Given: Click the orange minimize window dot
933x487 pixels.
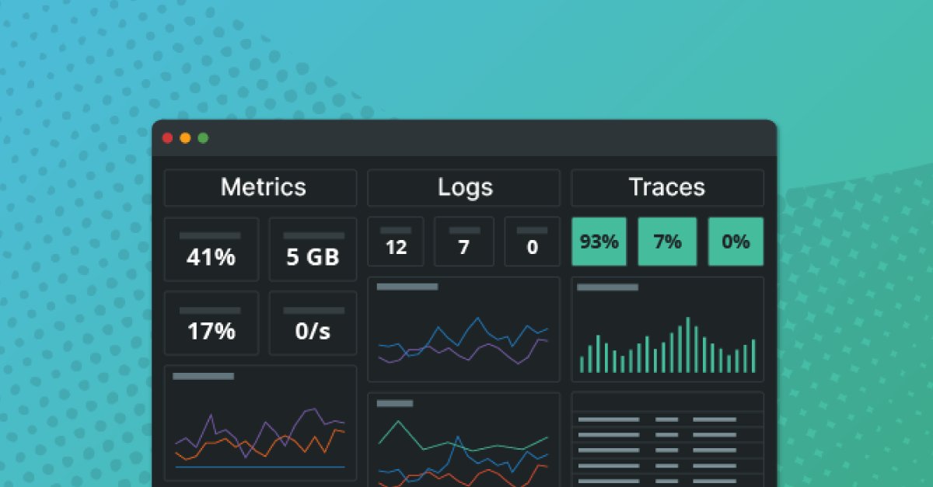Looking at the screenshot, I should [x=185, y=138].
